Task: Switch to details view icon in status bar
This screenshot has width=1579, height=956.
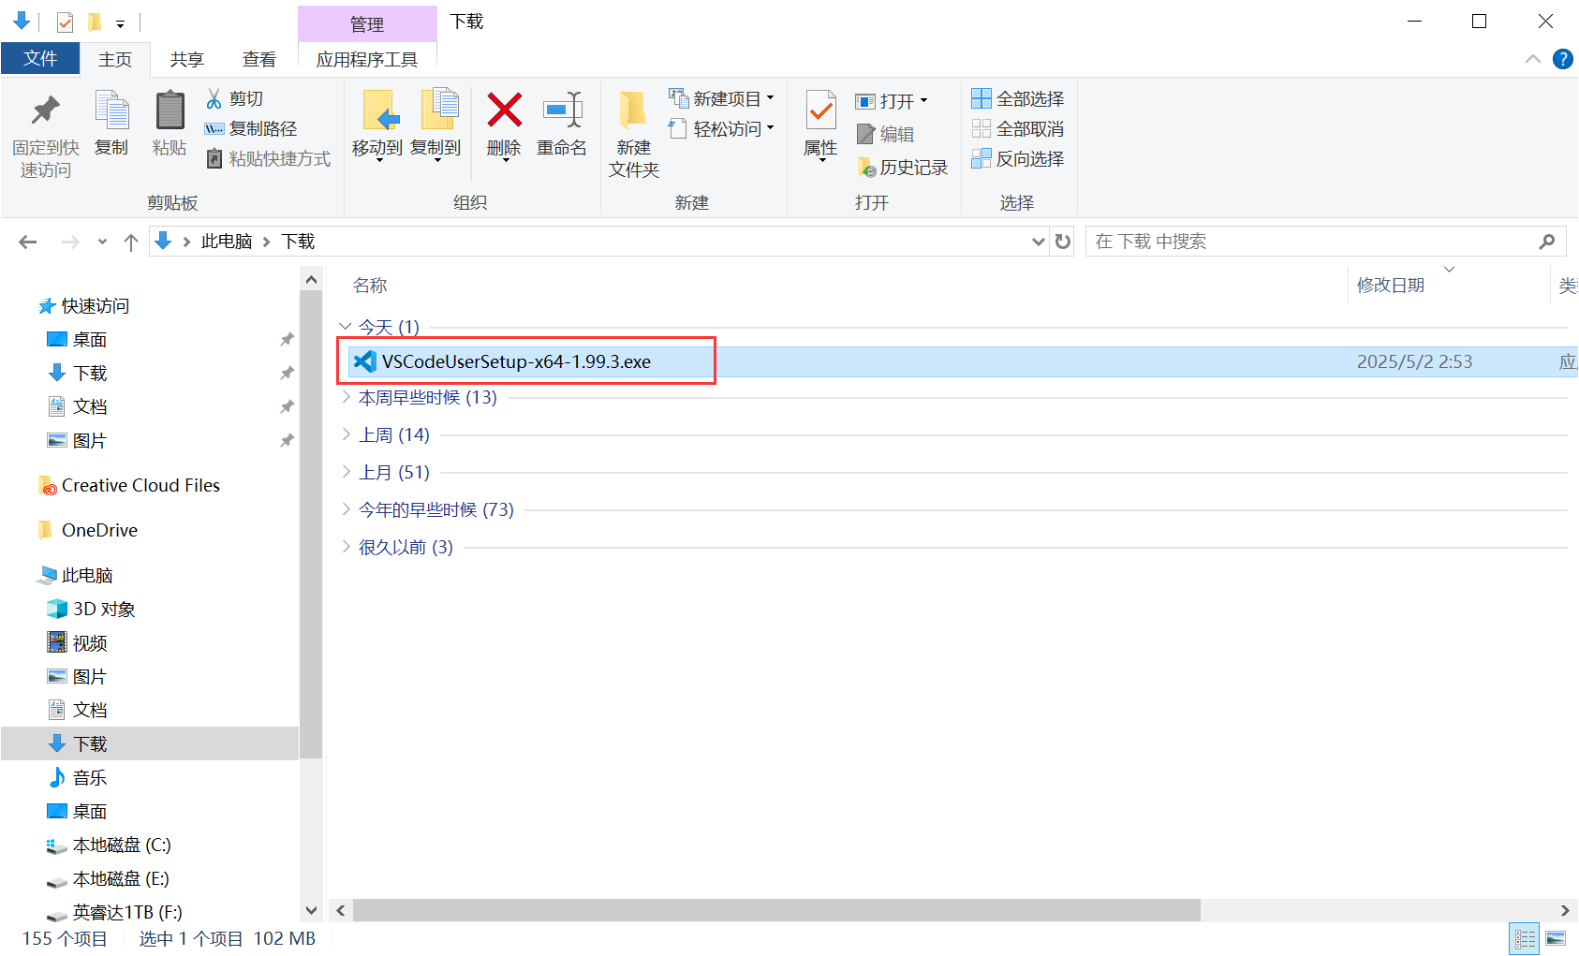Action: [1525, 938]
